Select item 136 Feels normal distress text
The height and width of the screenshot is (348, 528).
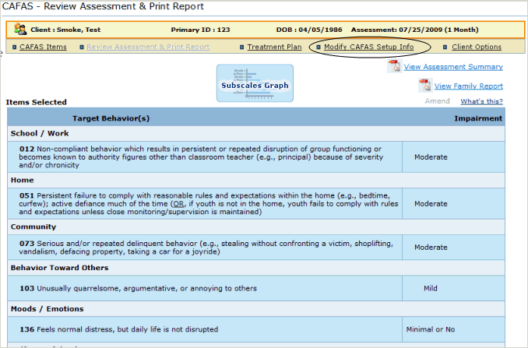119,329
